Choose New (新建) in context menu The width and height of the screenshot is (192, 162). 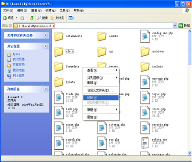101,110
